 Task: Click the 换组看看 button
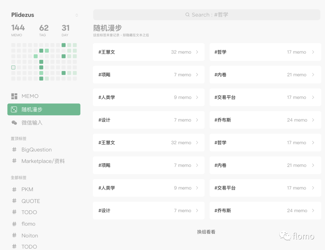coord(206,232)
